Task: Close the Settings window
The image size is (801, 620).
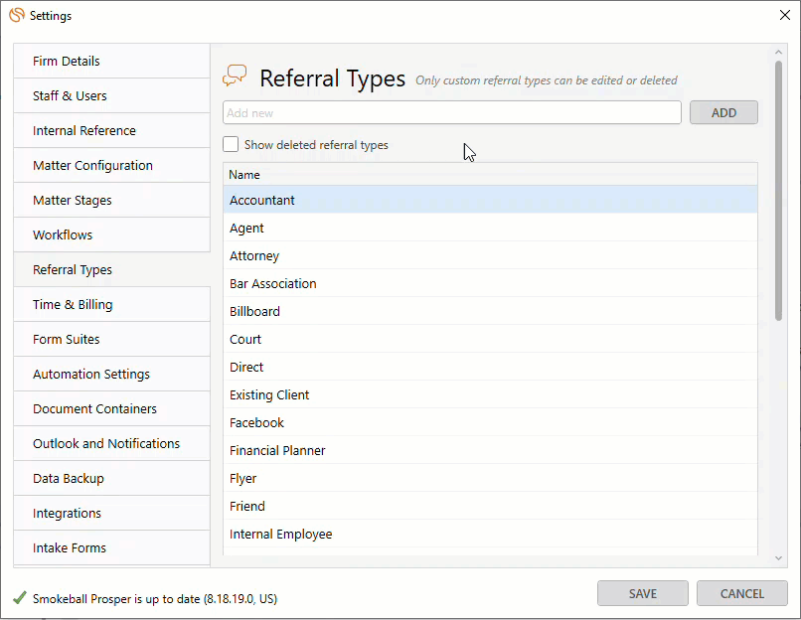Action: coord(782,15)
